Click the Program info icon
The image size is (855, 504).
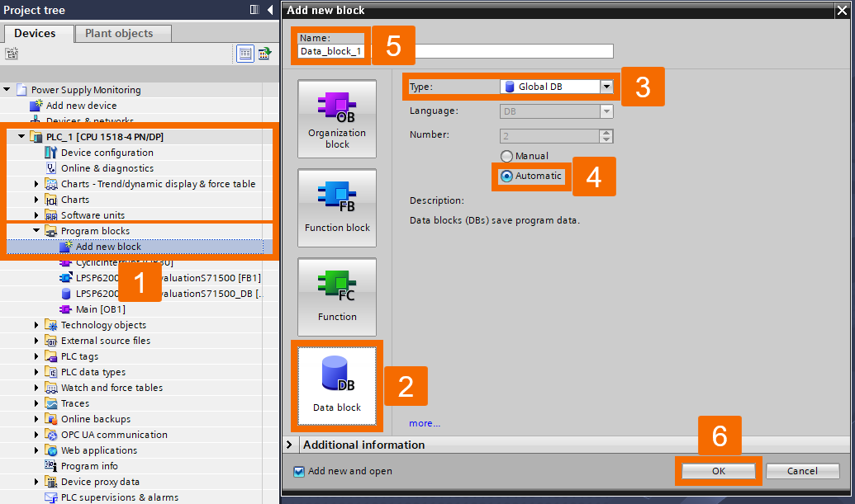click(x=50, y=466)
